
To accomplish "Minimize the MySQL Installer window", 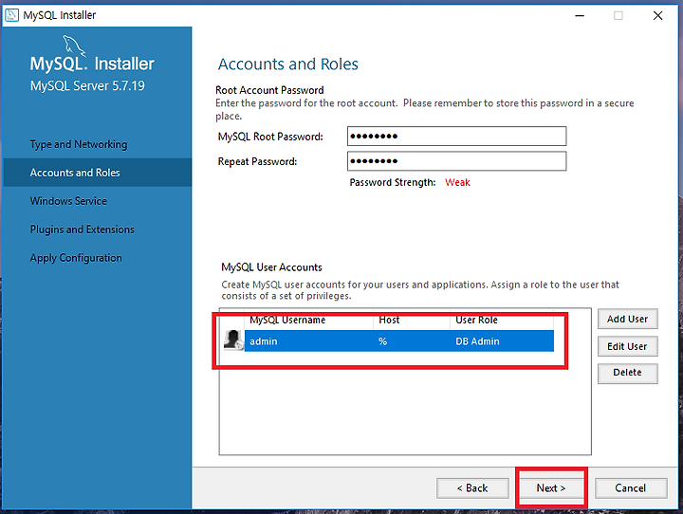I will click(x=580, y=16).
